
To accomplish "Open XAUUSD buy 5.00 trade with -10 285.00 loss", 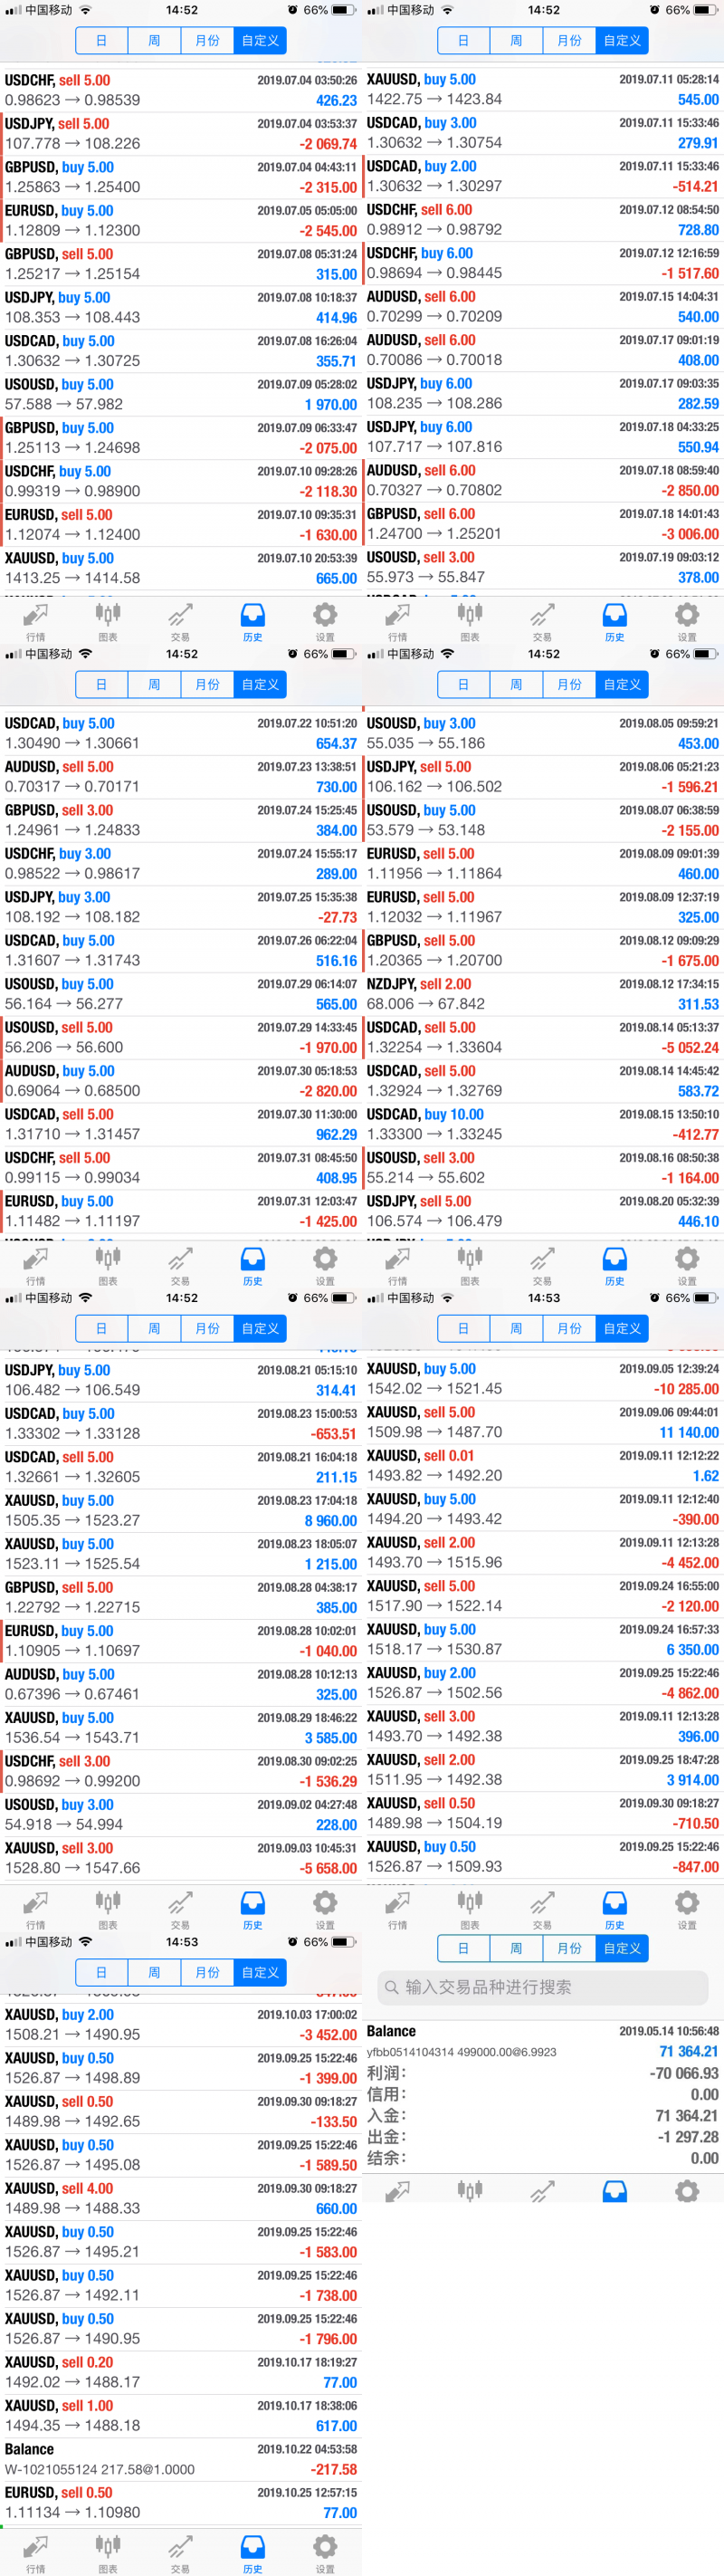I will [542, 1379].
